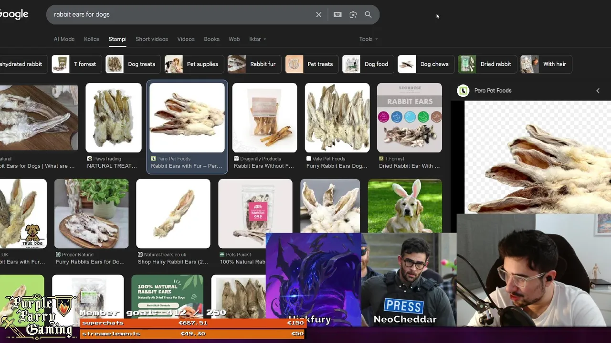Click 'Rabbit Ears Without F...' title

point(264,166)
